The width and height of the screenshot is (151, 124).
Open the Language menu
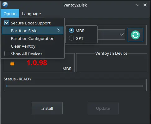[x=31, y=14]
